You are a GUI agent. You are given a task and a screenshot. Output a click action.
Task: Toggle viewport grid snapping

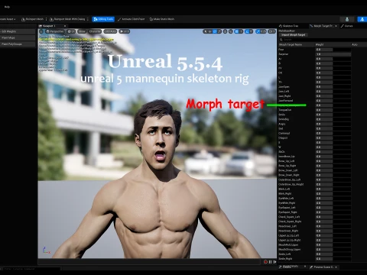[x=237, y=31]
